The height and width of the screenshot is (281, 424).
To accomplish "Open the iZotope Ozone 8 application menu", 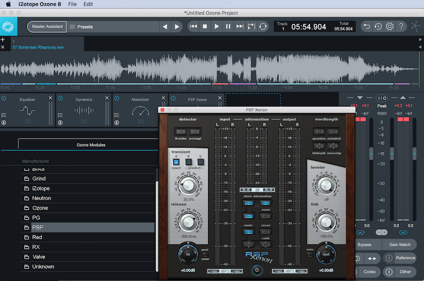I will [40, 4].
